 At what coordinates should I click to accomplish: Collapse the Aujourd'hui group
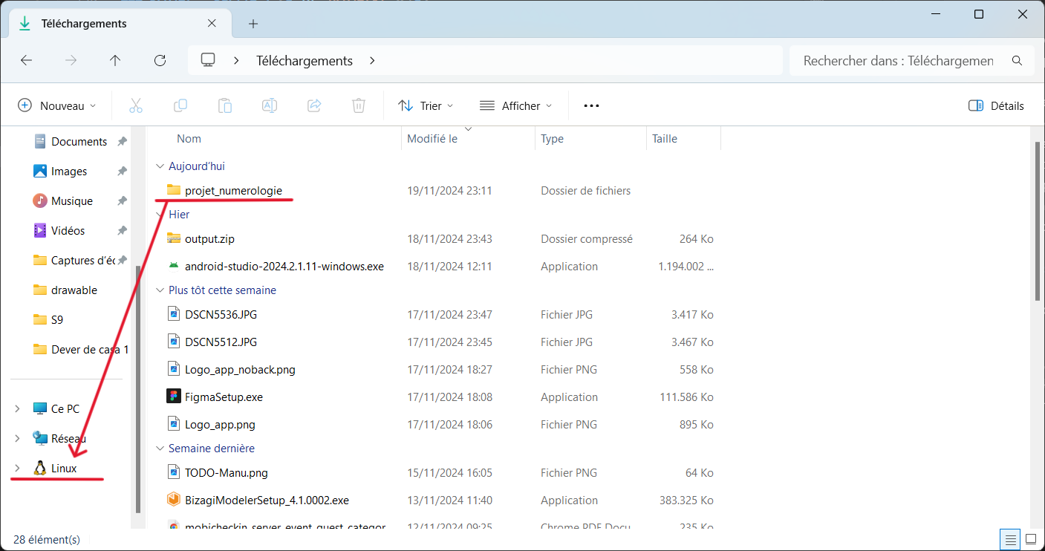tap(159, 166)
